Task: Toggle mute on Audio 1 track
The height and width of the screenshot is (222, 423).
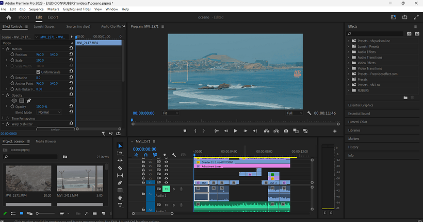Action: pyautogui.click(x=167, y=189)
